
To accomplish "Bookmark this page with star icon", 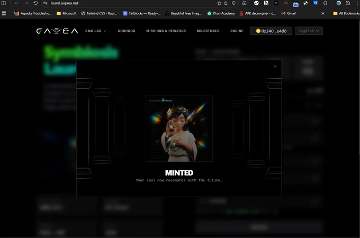I will [219, 3].
